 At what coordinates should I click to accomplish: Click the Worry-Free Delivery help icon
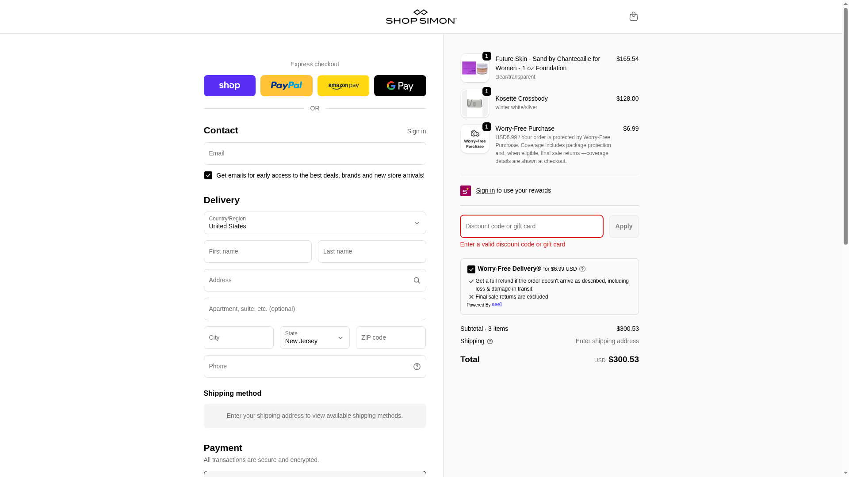click(x=582, y=269)
